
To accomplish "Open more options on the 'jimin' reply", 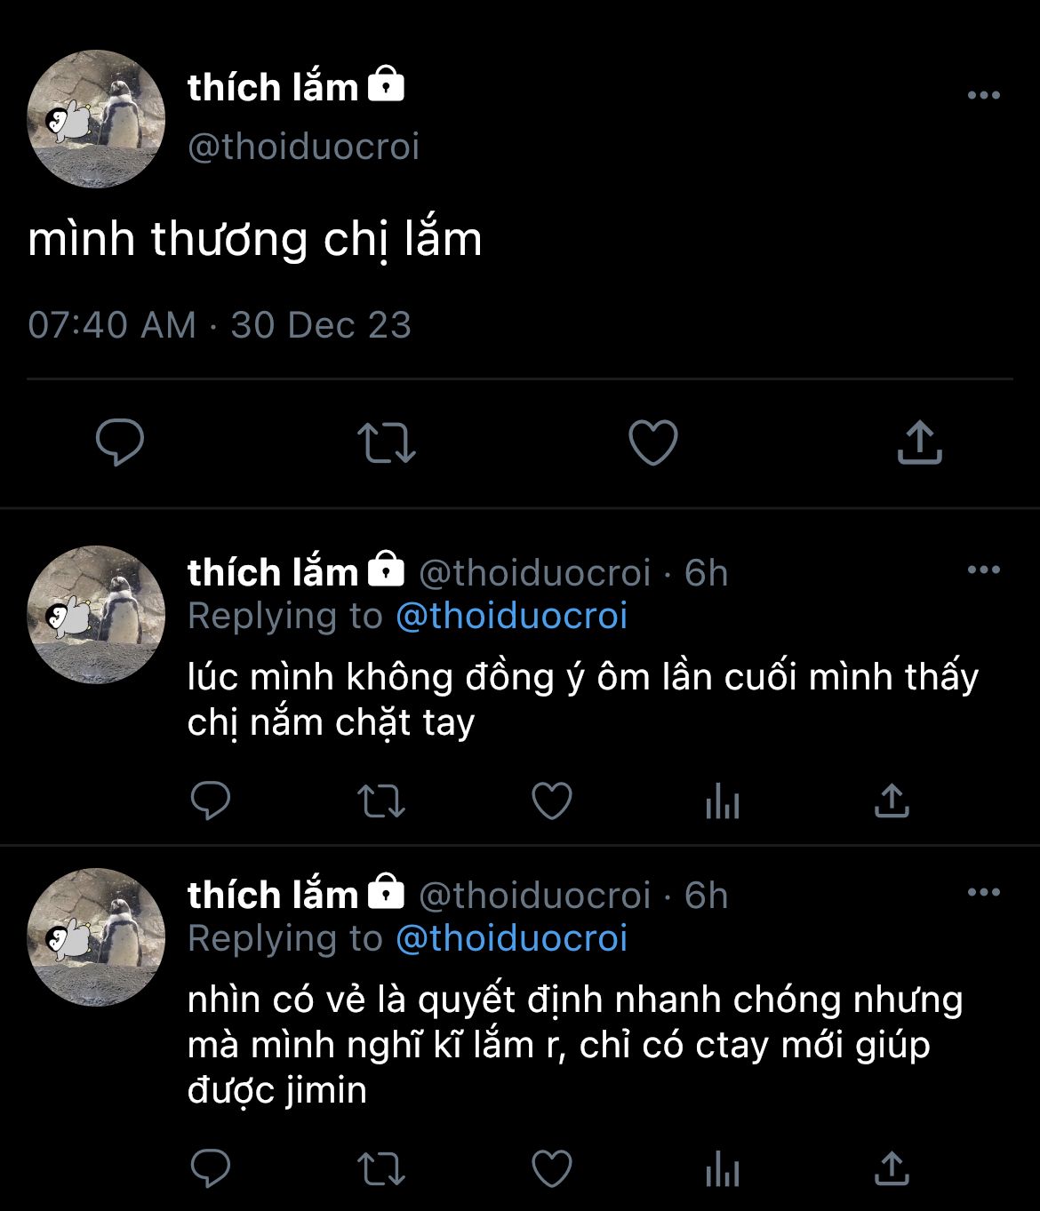I will 983,892.
